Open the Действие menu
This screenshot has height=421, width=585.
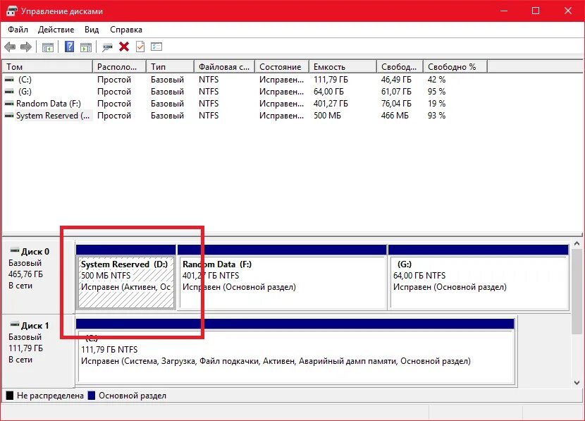56,30
